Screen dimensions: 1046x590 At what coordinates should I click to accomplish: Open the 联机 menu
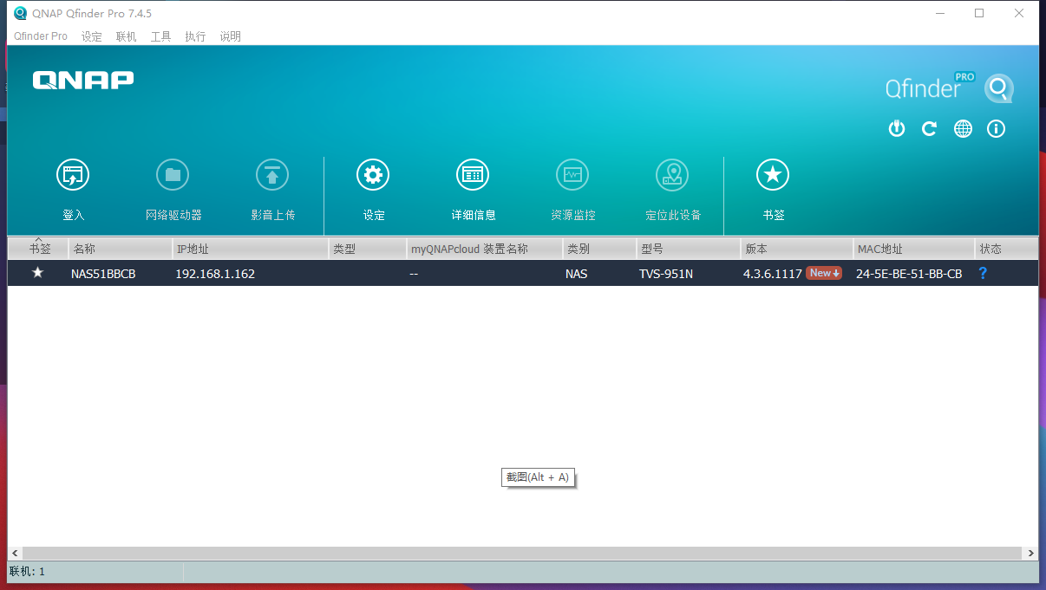click(127, 36)
